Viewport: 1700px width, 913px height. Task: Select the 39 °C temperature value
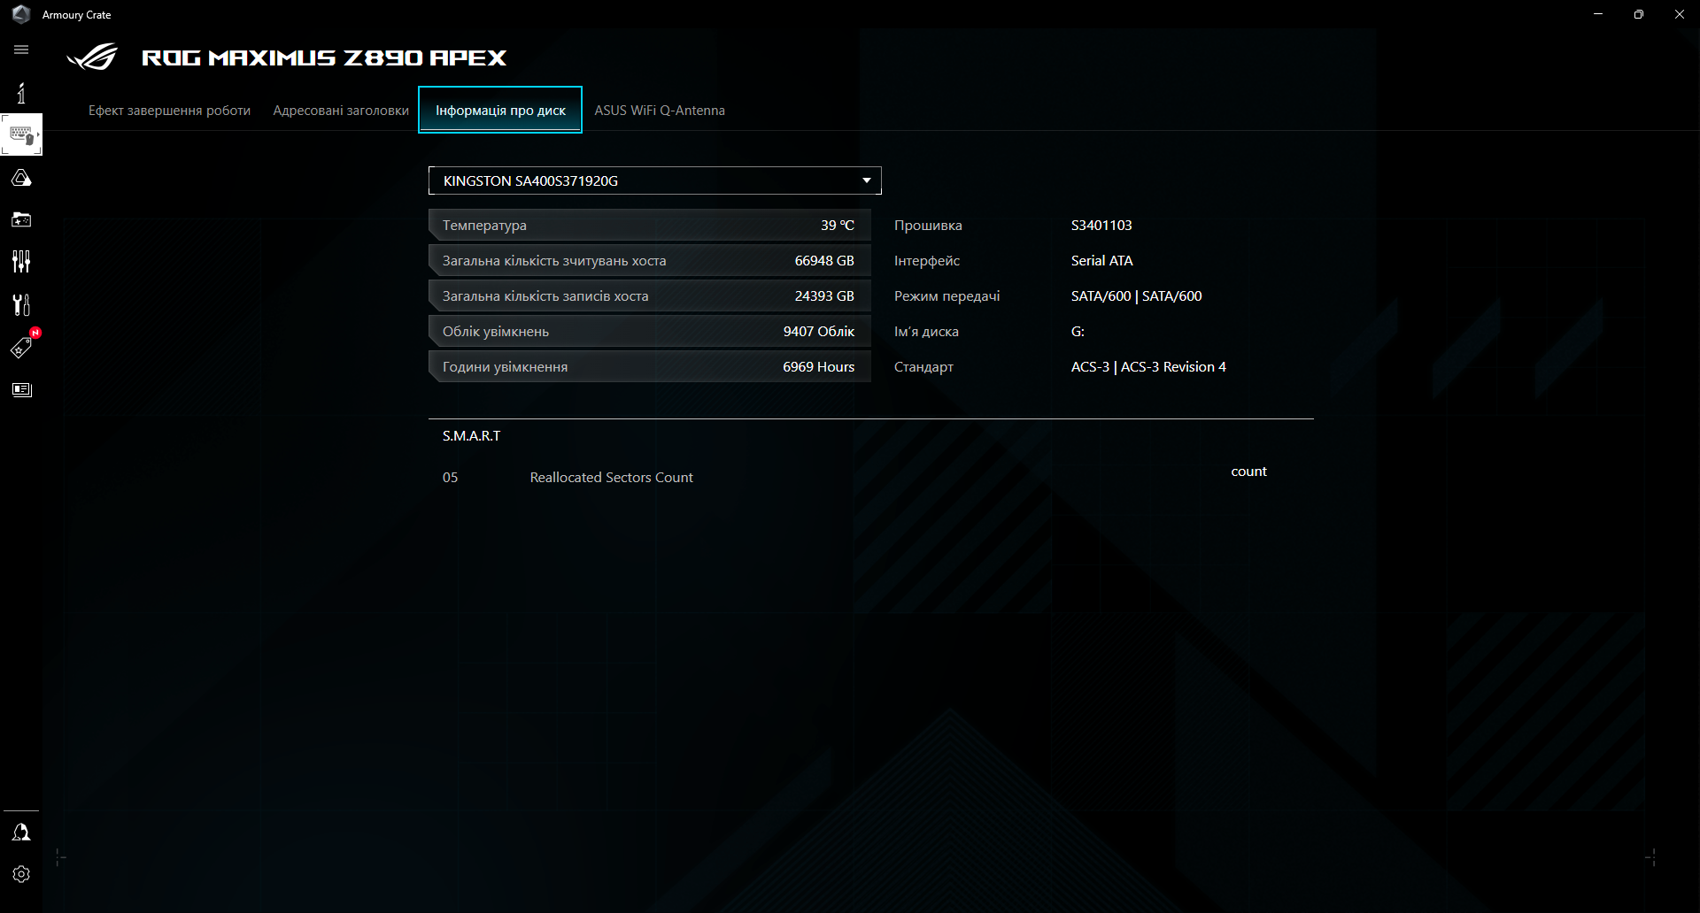tap(838, 226)
